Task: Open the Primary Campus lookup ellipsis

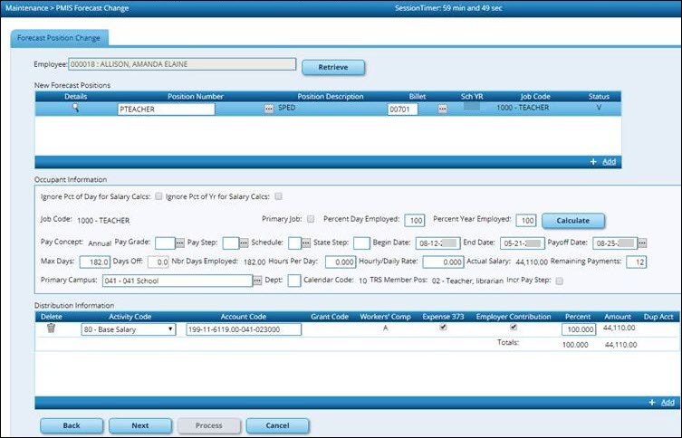Action: 257,281
